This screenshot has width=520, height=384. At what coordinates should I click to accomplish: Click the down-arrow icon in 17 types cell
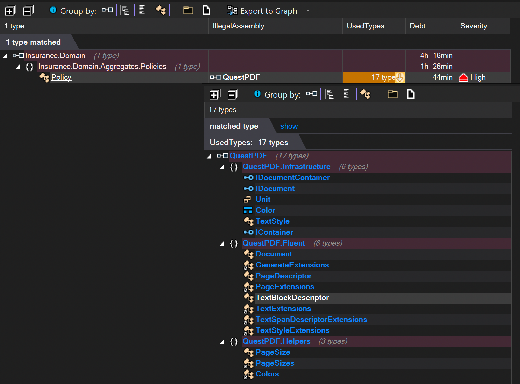tap(400, 77)
